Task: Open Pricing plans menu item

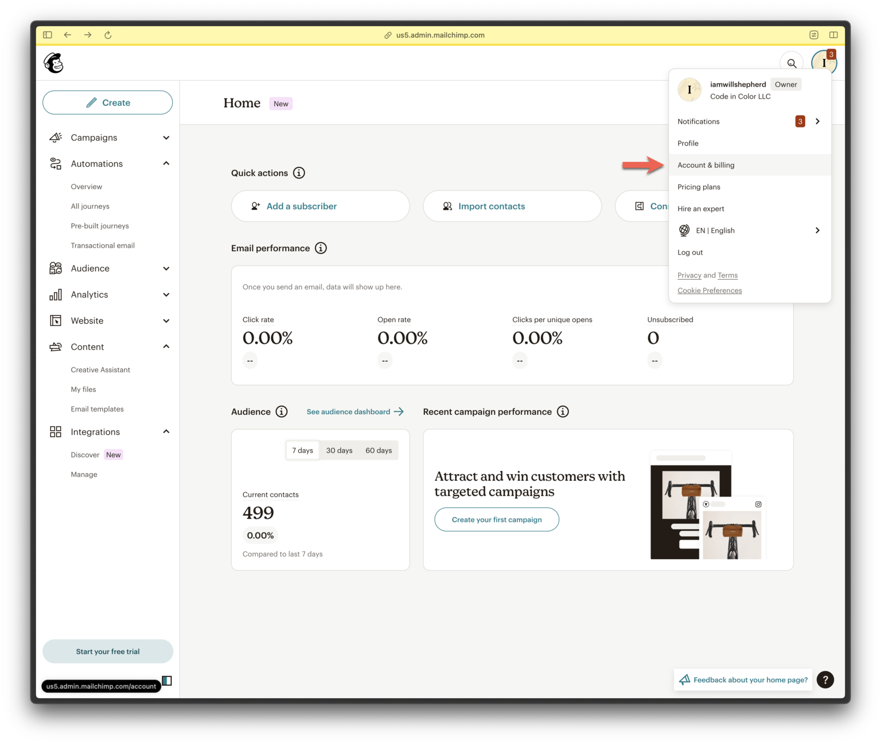Action: pos(750,186)
